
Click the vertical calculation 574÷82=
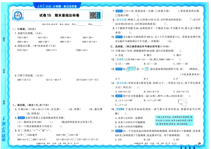click(23, 50)
